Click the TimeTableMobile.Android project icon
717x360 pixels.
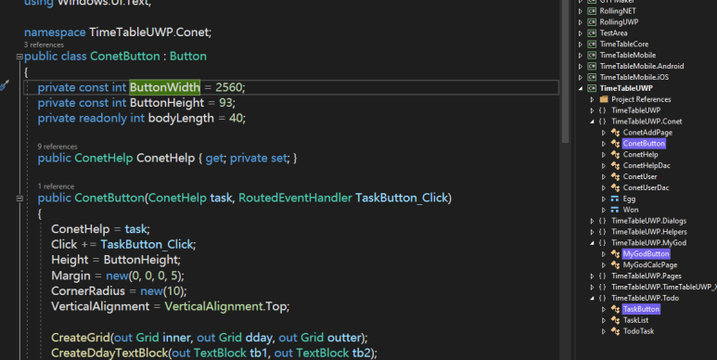coord(592,66)
